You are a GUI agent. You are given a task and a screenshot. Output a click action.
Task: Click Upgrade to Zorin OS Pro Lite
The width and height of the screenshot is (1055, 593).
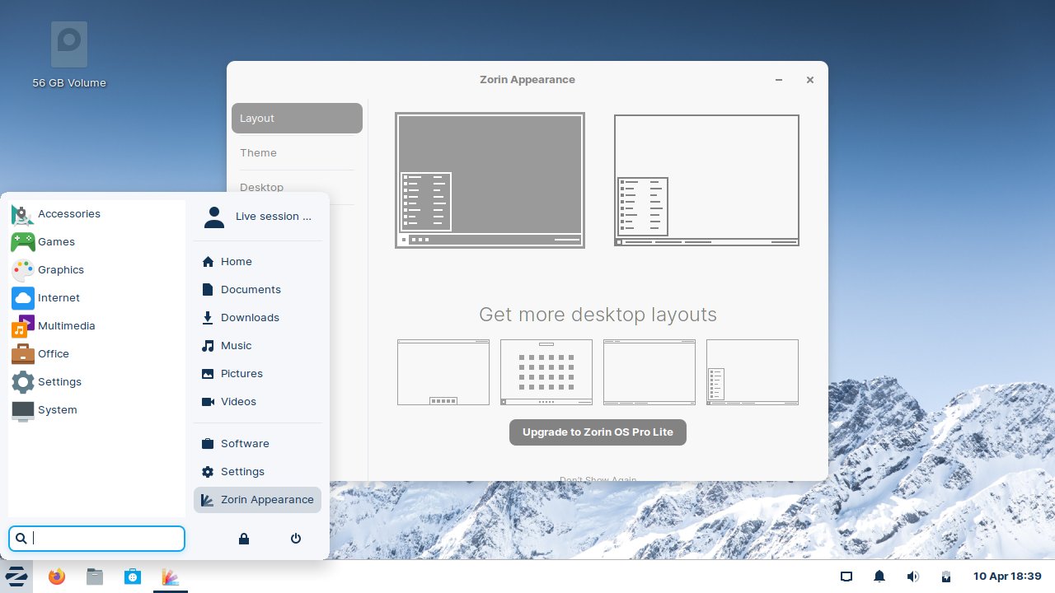(x=598, y=432)
